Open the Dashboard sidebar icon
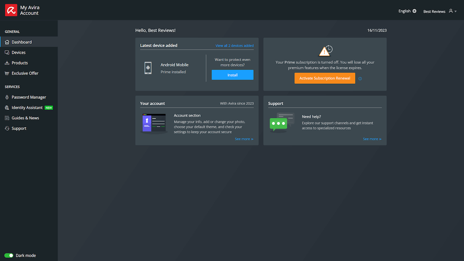 (x=7, y=42)
